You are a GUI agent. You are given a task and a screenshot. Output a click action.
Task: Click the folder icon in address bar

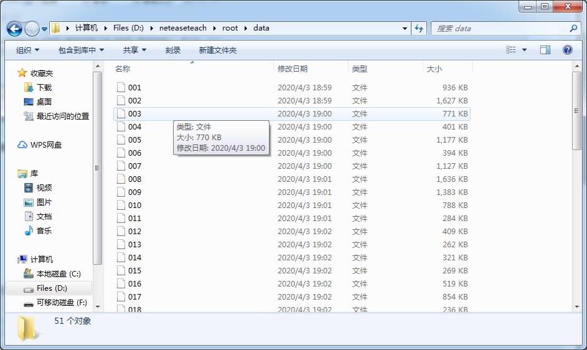click(56, 28)
